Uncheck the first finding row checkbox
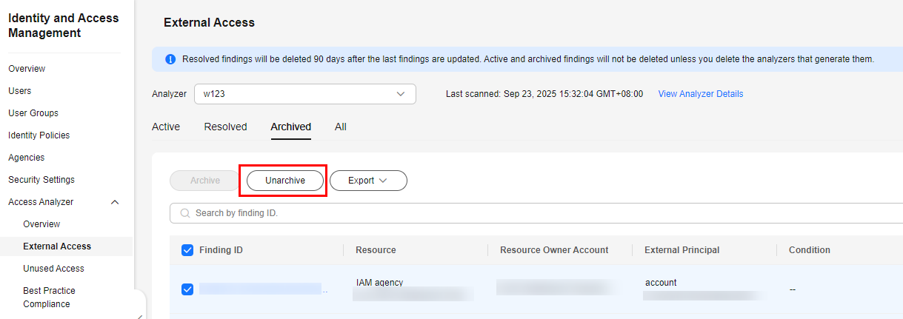Screen dimensions: 903x319 tap(187, 289)
